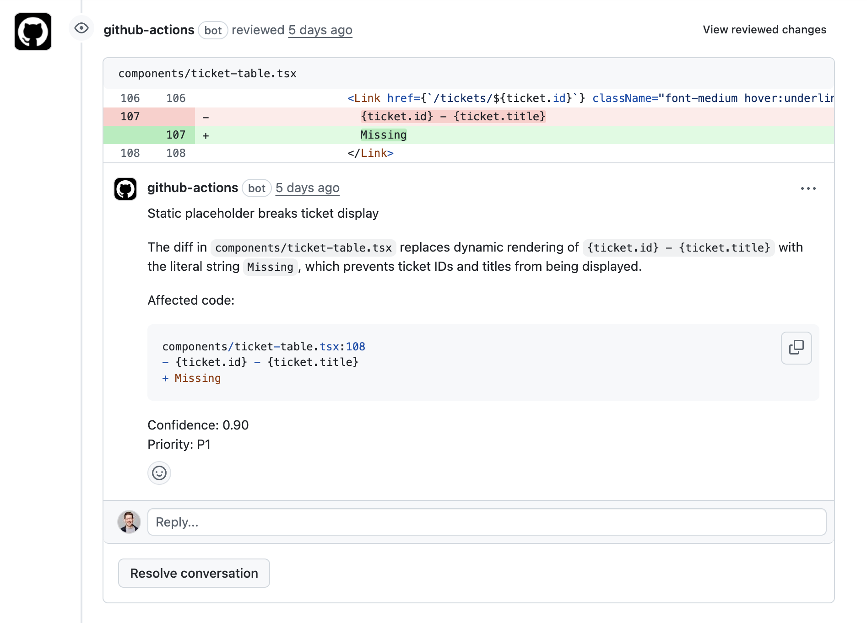
Task: Open the emoji reaction picker
Action: [159, 473]
